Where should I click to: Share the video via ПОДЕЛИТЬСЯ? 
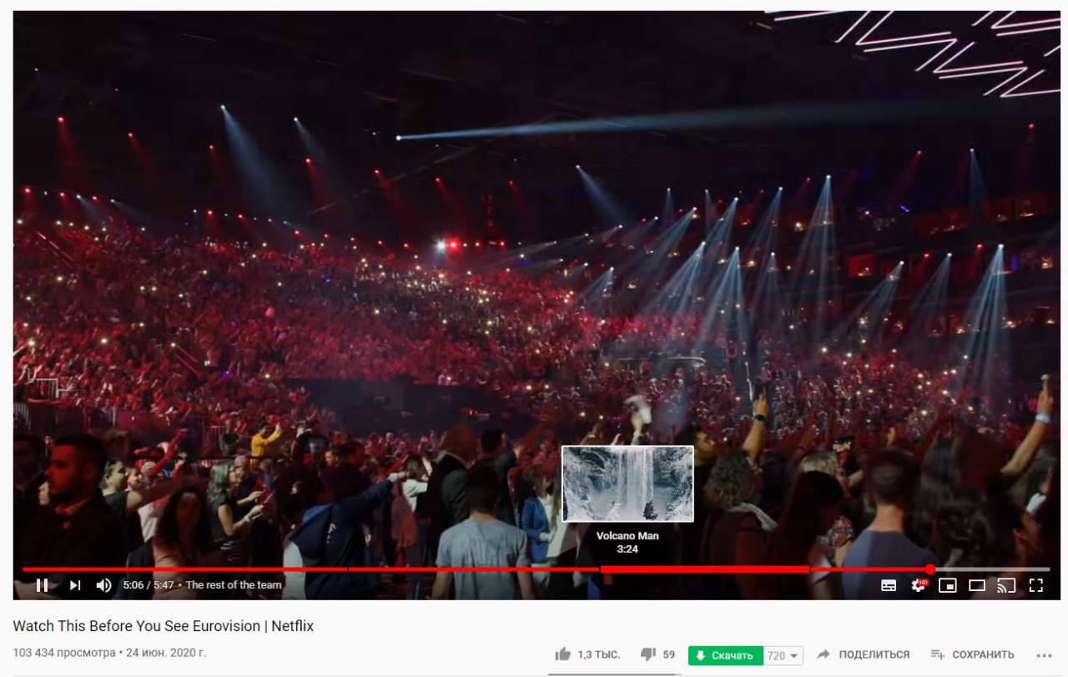863,654
